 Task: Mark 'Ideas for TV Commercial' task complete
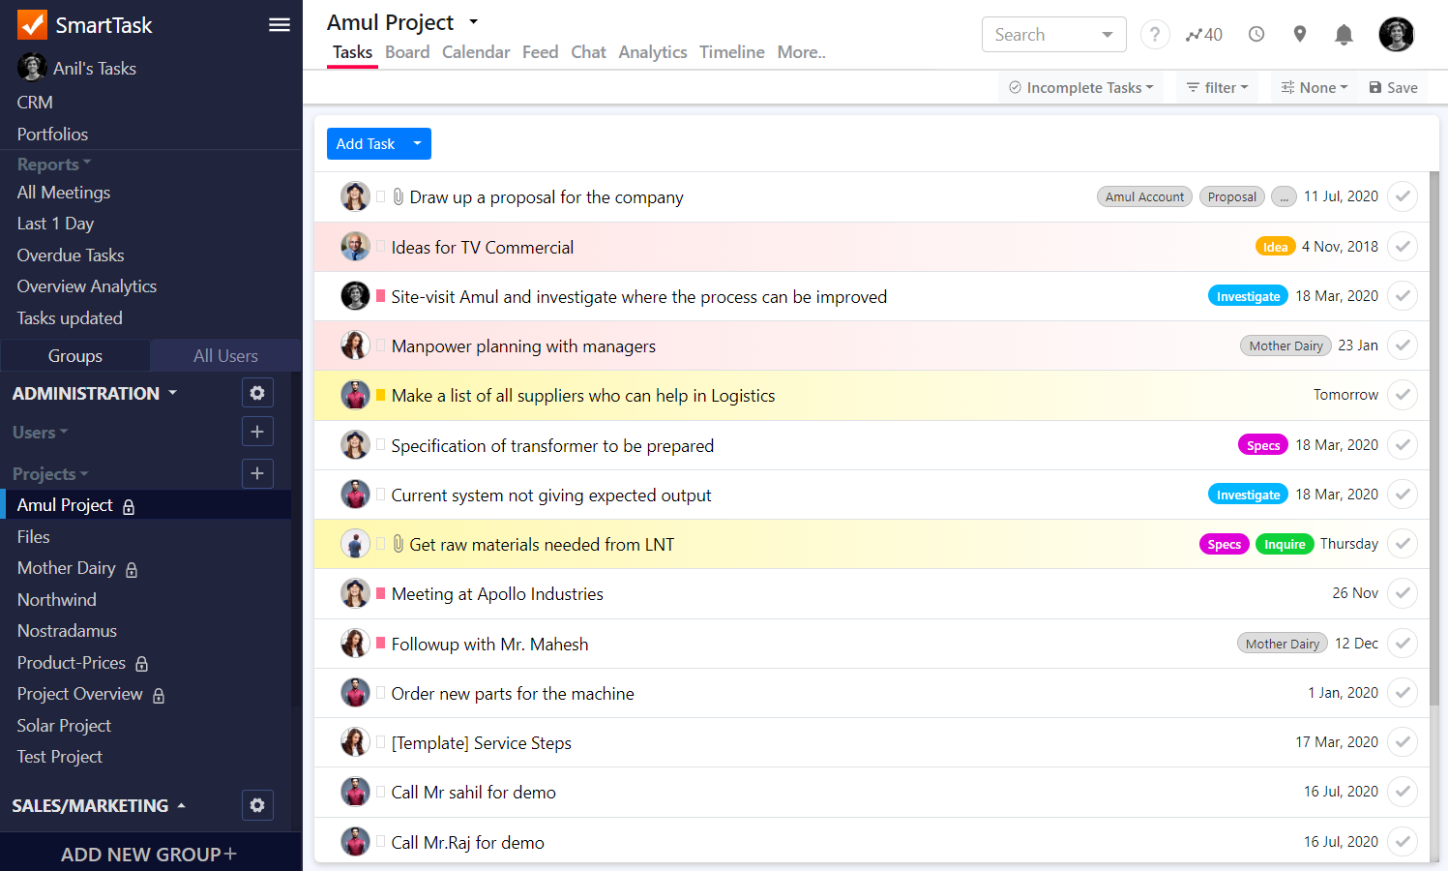point(1402,247)
